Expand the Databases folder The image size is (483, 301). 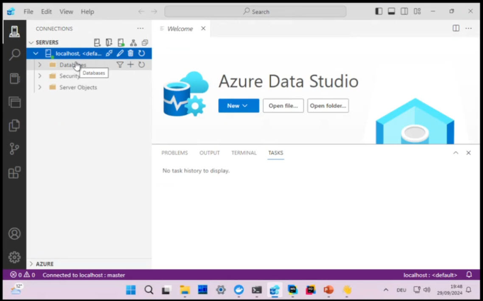(x=40, y=64)
